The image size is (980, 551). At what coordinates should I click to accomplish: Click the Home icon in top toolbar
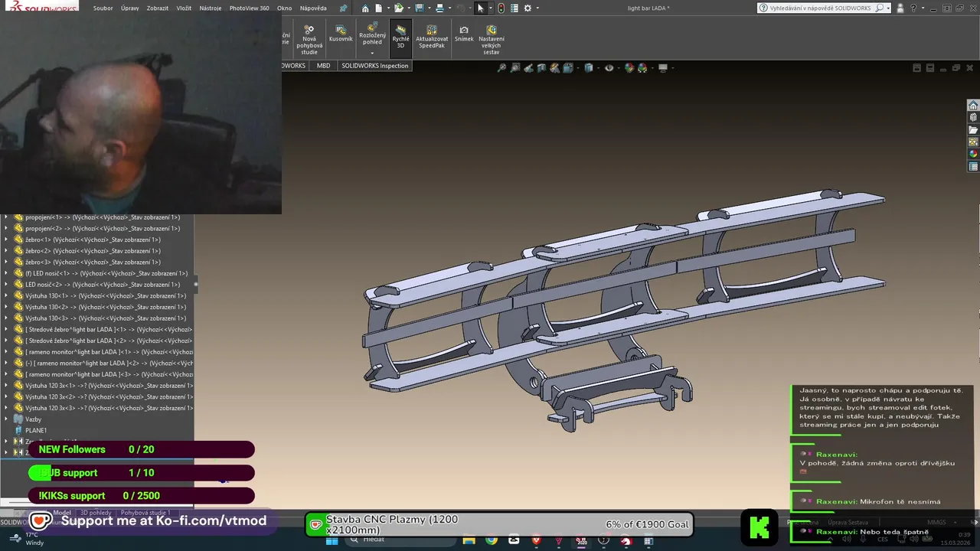pyautogui.click(x=366, y=8)
